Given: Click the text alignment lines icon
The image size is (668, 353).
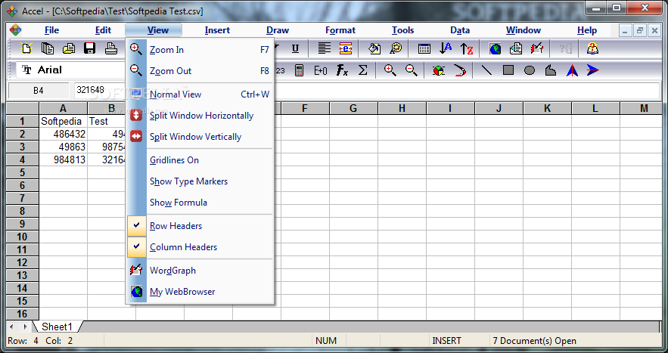Looking at the screenshot, I should [x=325, y=48].
